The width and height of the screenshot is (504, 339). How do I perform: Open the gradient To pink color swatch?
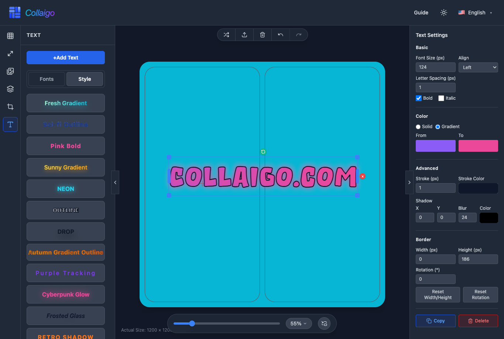[478, 146]
